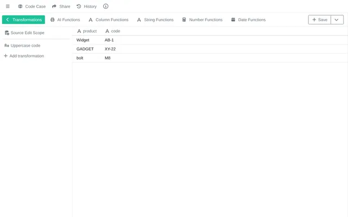Image resolution: width=348 pixels, height=217 pixels.
Task: Click the product column header text
Action: click(90, 31)
